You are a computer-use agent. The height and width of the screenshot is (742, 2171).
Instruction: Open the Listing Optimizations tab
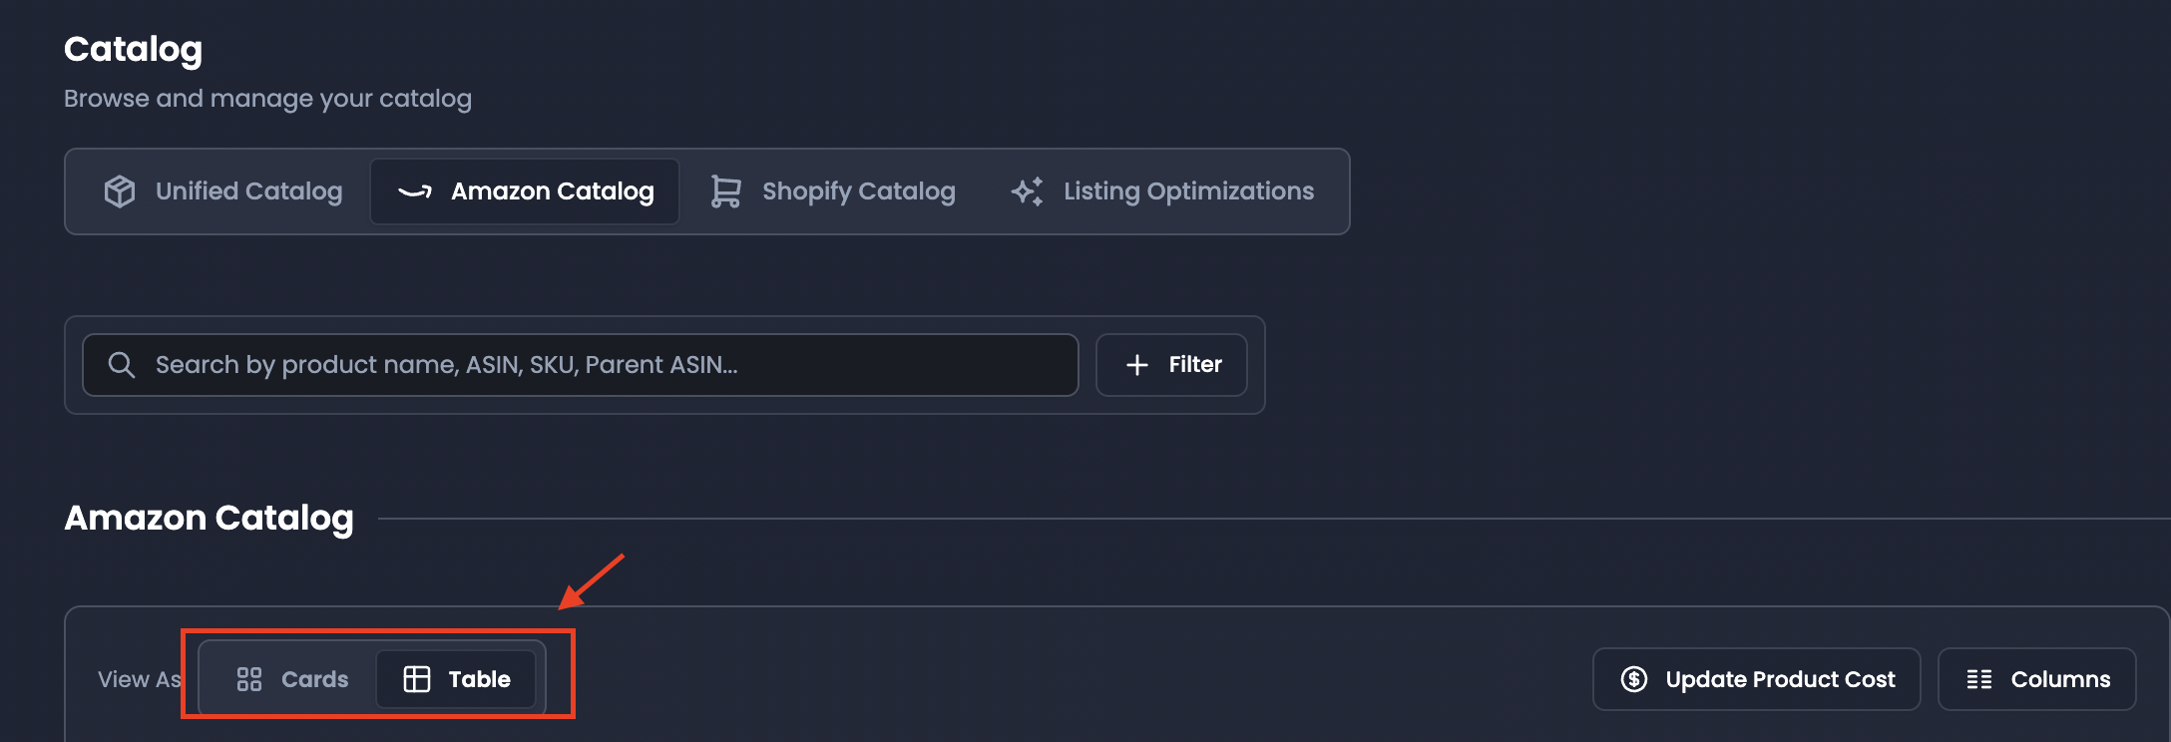click(1162, 191)
